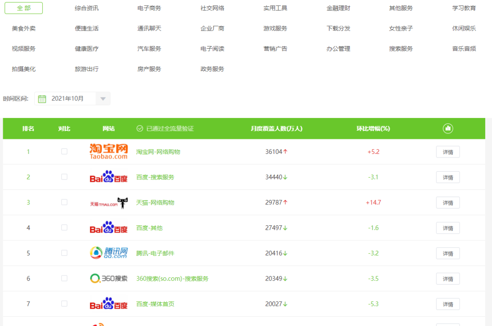Tick the compare checkbox for 360搜索

tap(64, 278)
